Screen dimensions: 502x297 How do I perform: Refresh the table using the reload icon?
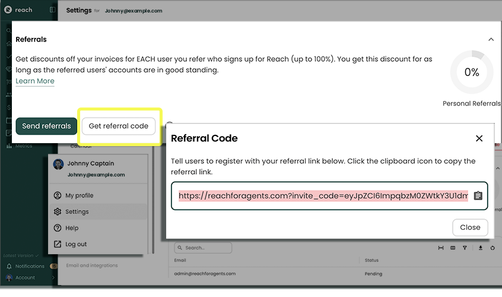pyautogui.click(x=493, y=248)
